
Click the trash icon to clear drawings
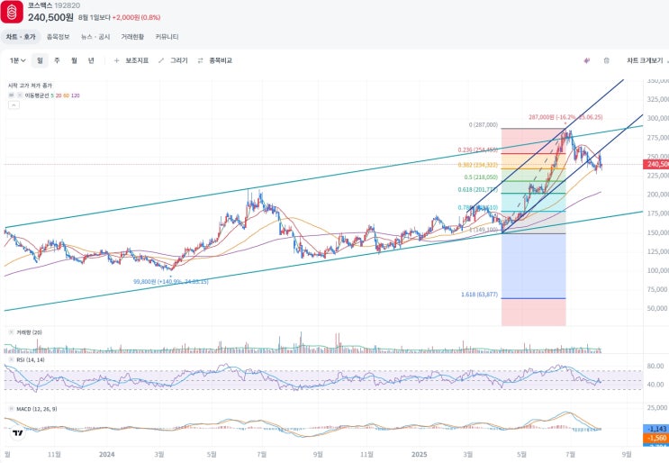(606, 60)
